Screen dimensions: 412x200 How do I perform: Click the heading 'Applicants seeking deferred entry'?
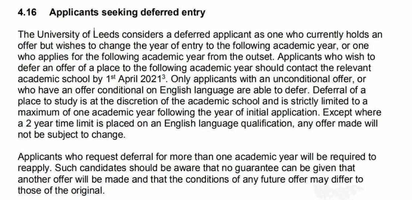click(x=127, y=13)
